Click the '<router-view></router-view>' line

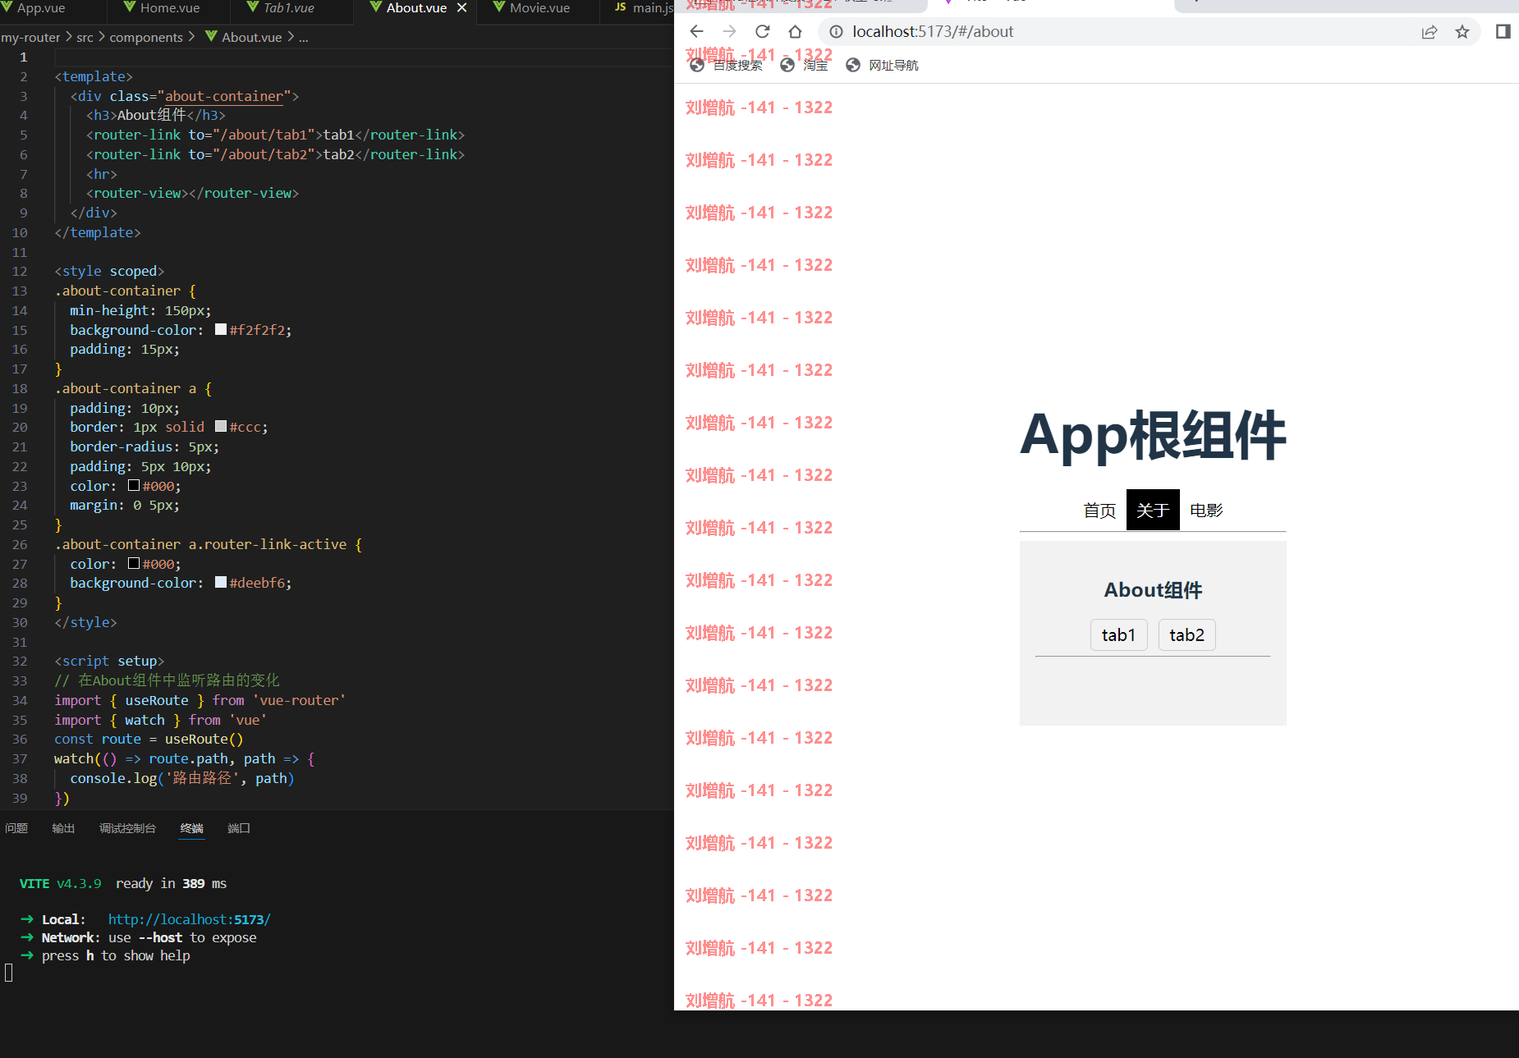point(192,193)
